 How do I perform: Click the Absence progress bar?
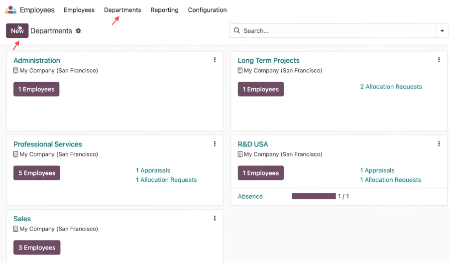tap(314, 196)
